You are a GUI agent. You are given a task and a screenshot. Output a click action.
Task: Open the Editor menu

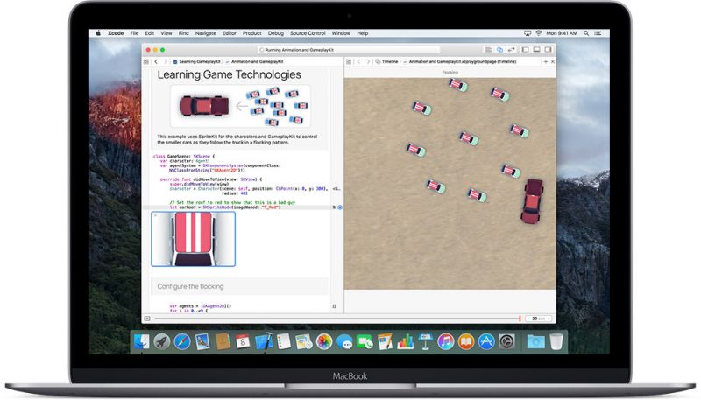coord(230,33)
